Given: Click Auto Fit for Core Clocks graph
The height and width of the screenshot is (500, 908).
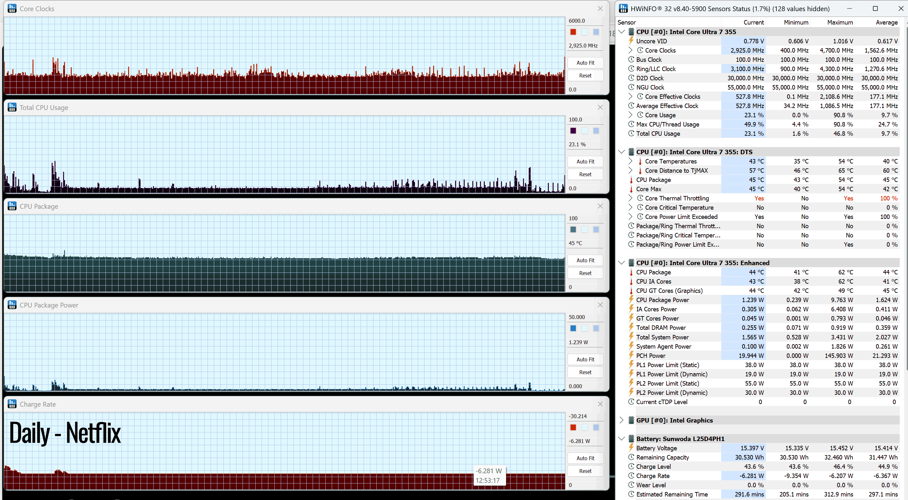Looking at the screenshot, I should 585,63.
